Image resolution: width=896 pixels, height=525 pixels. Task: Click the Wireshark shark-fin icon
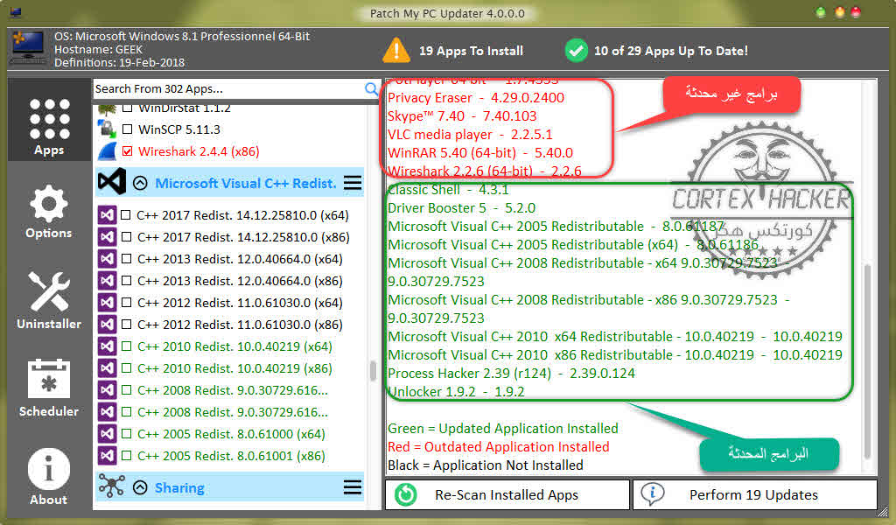108,151
